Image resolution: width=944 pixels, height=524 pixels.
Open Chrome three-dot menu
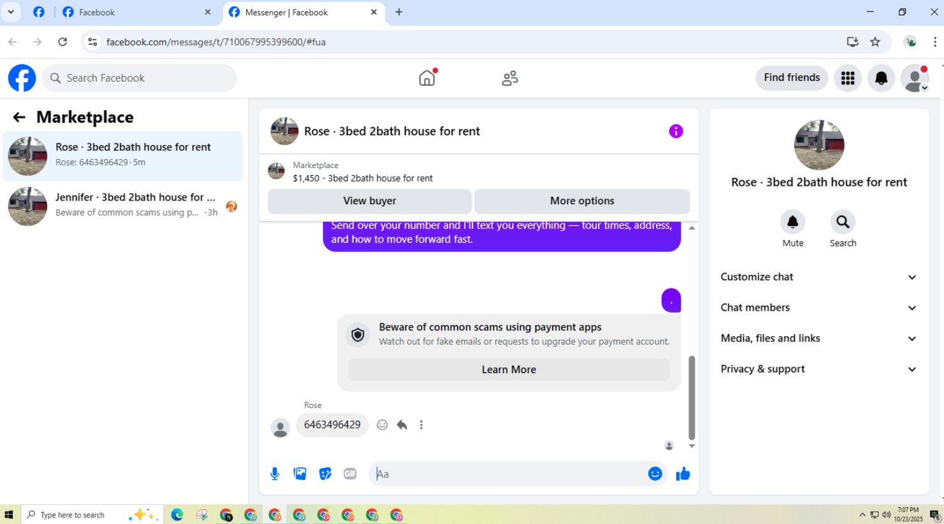click(934, 42)
